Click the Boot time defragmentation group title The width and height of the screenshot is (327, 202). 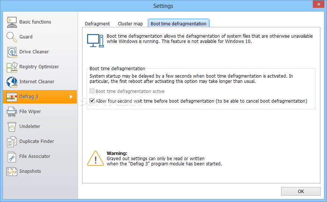tap(117, 68)
